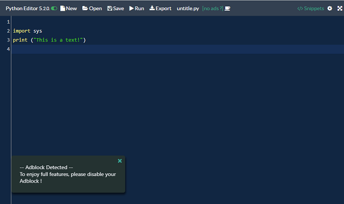Click the Python Editor 5.2.0 title
Image resolution: width=344 pixels, height=204 pixels.
27,9
